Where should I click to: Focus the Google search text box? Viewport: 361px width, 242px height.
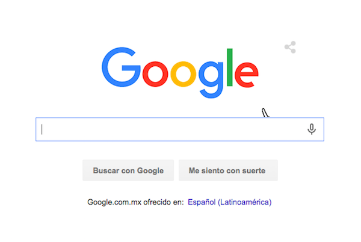pyautogui.click(x=180, y=129)
